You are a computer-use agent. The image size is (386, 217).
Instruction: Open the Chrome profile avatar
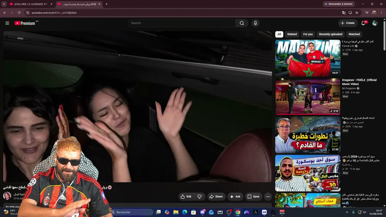pos(374,13)
